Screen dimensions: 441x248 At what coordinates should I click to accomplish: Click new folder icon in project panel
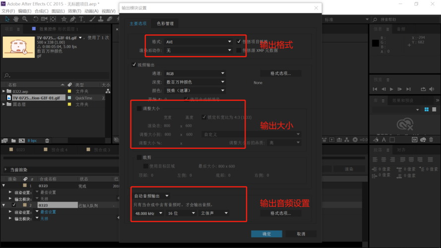click(13, 140)
